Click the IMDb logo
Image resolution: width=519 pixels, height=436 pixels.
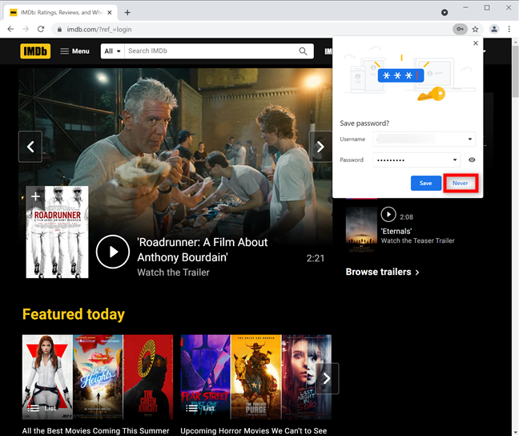[x=35, y=51]
